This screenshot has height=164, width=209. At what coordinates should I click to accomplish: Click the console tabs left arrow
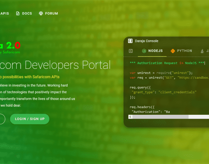pyautogui.click(x=130, y=51)
